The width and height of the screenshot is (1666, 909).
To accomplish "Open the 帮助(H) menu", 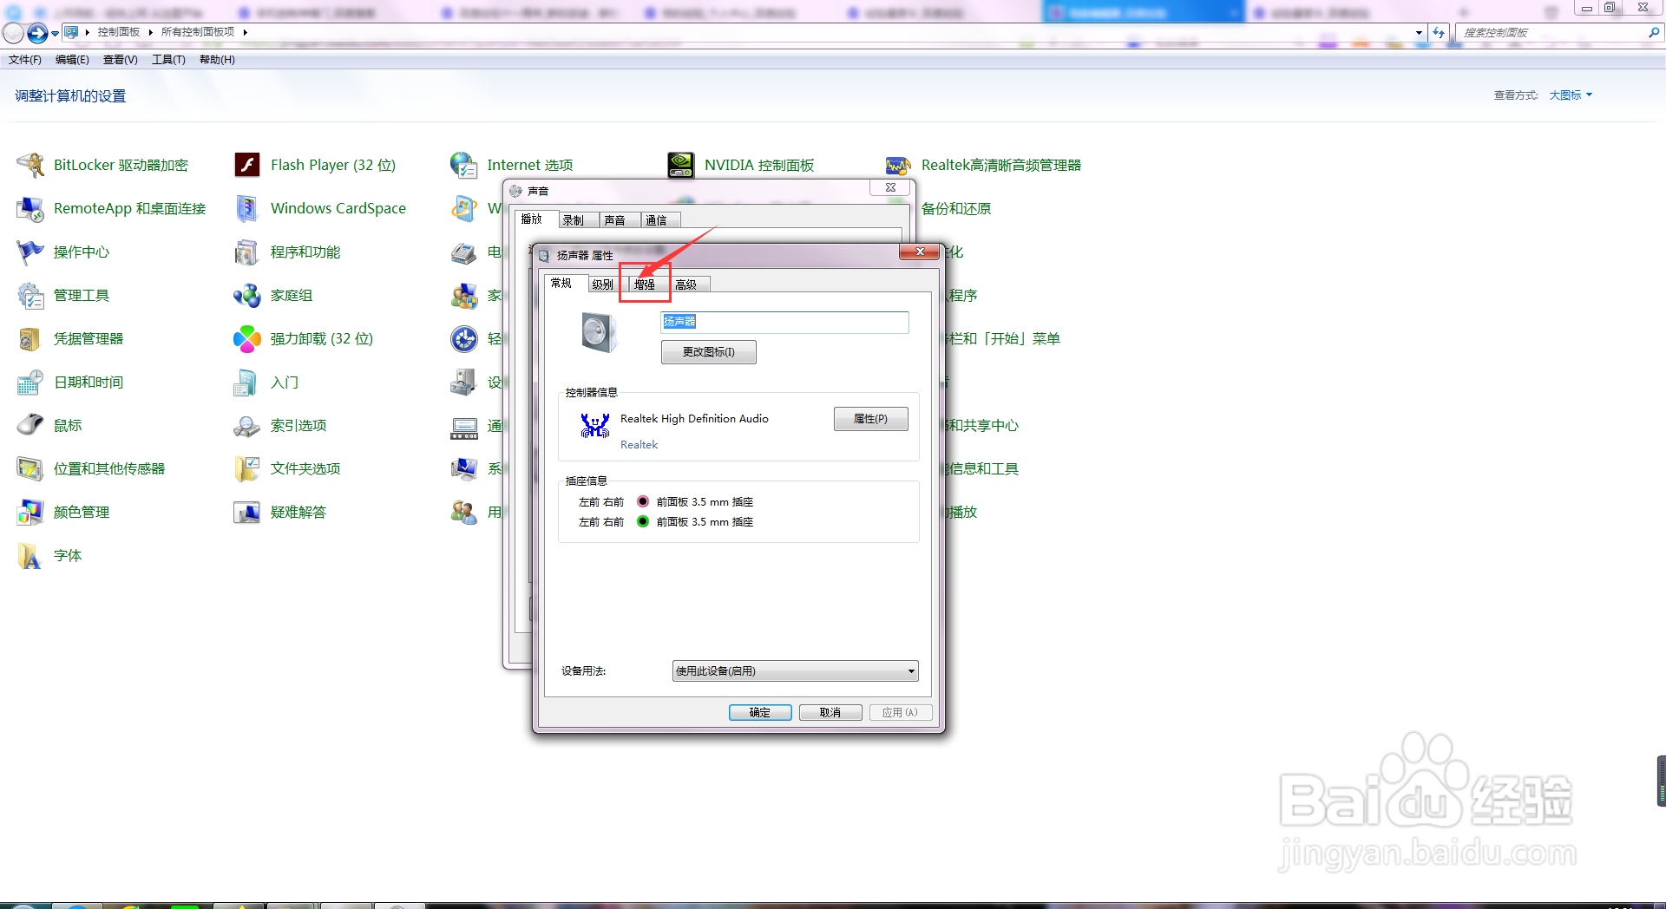I will tap(217, 60).
